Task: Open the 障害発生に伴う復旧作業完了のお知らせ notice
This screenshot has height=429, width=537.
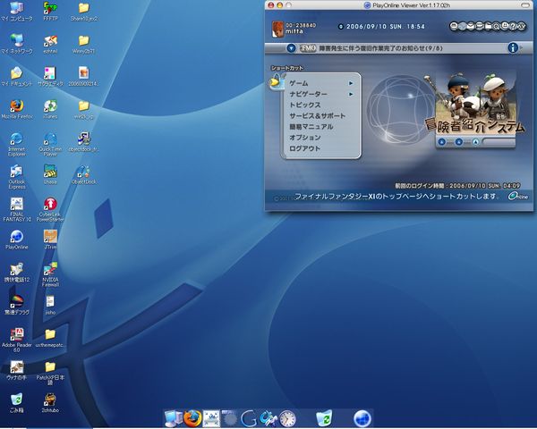Action: click(x=380, y=48)
